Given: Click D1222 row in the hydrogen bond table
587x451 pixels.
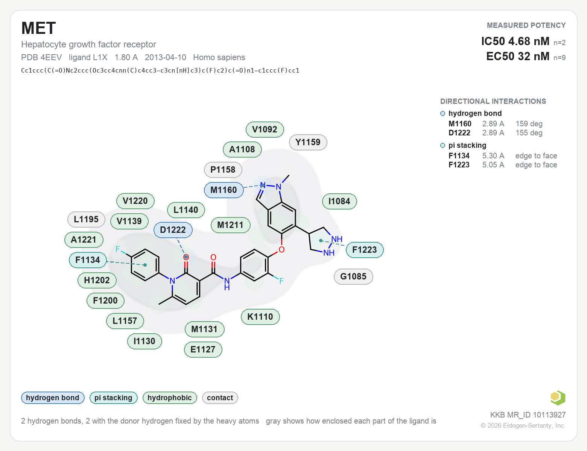Looking at the screenshot, I should point(495,133).
